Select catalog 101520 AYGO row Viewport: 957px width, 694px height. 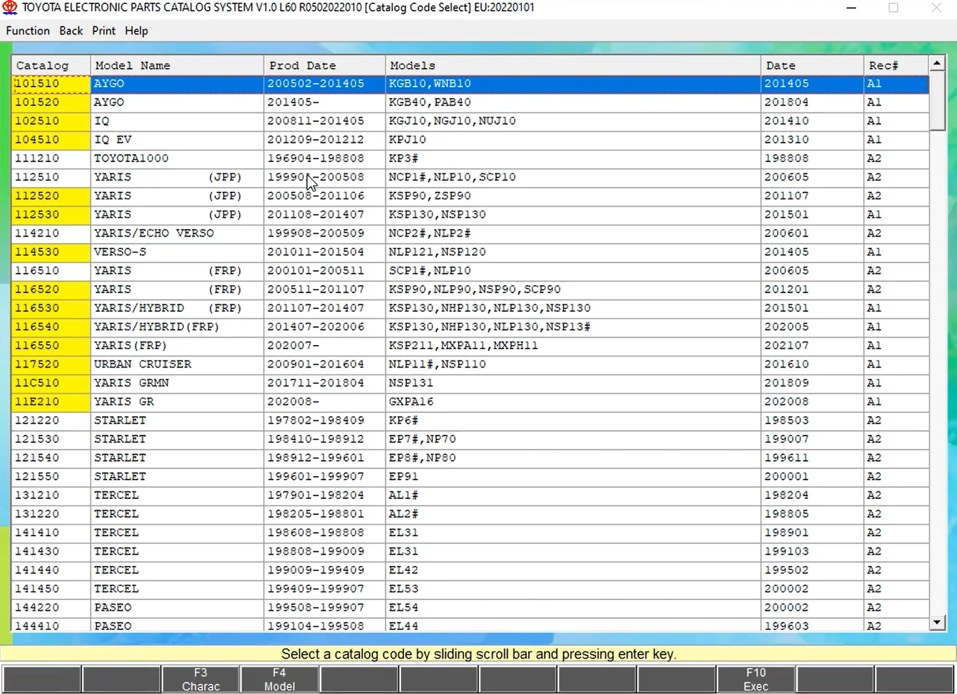[x=109, y=102]
